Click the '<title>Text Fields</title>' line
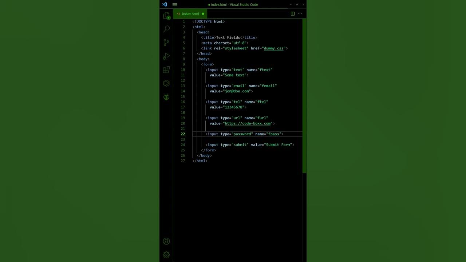This screenshot has height=262, width=466. 229,37
